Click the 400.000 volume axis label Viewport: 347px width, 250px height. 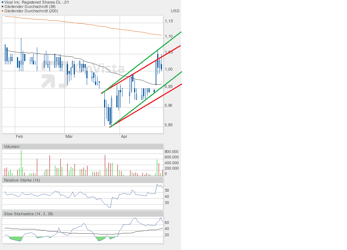click(171, 163)
